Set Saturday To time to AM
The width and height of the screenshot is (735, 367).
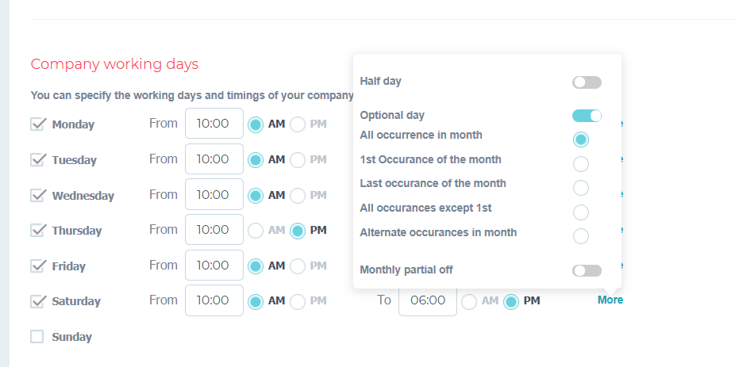[469, 302]
